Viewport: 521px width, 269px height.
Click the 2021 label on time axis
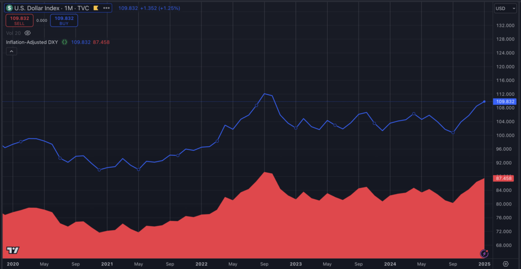(x=107, y=264)
